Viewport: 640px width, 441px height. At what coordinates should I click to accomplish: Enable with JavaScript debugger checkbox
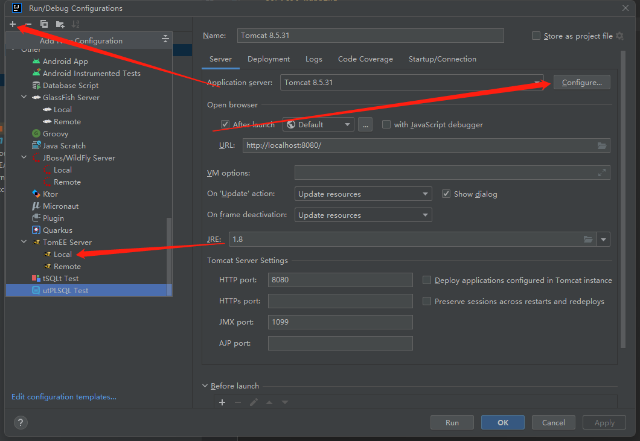pyautogui.click(x=386, y=124)
